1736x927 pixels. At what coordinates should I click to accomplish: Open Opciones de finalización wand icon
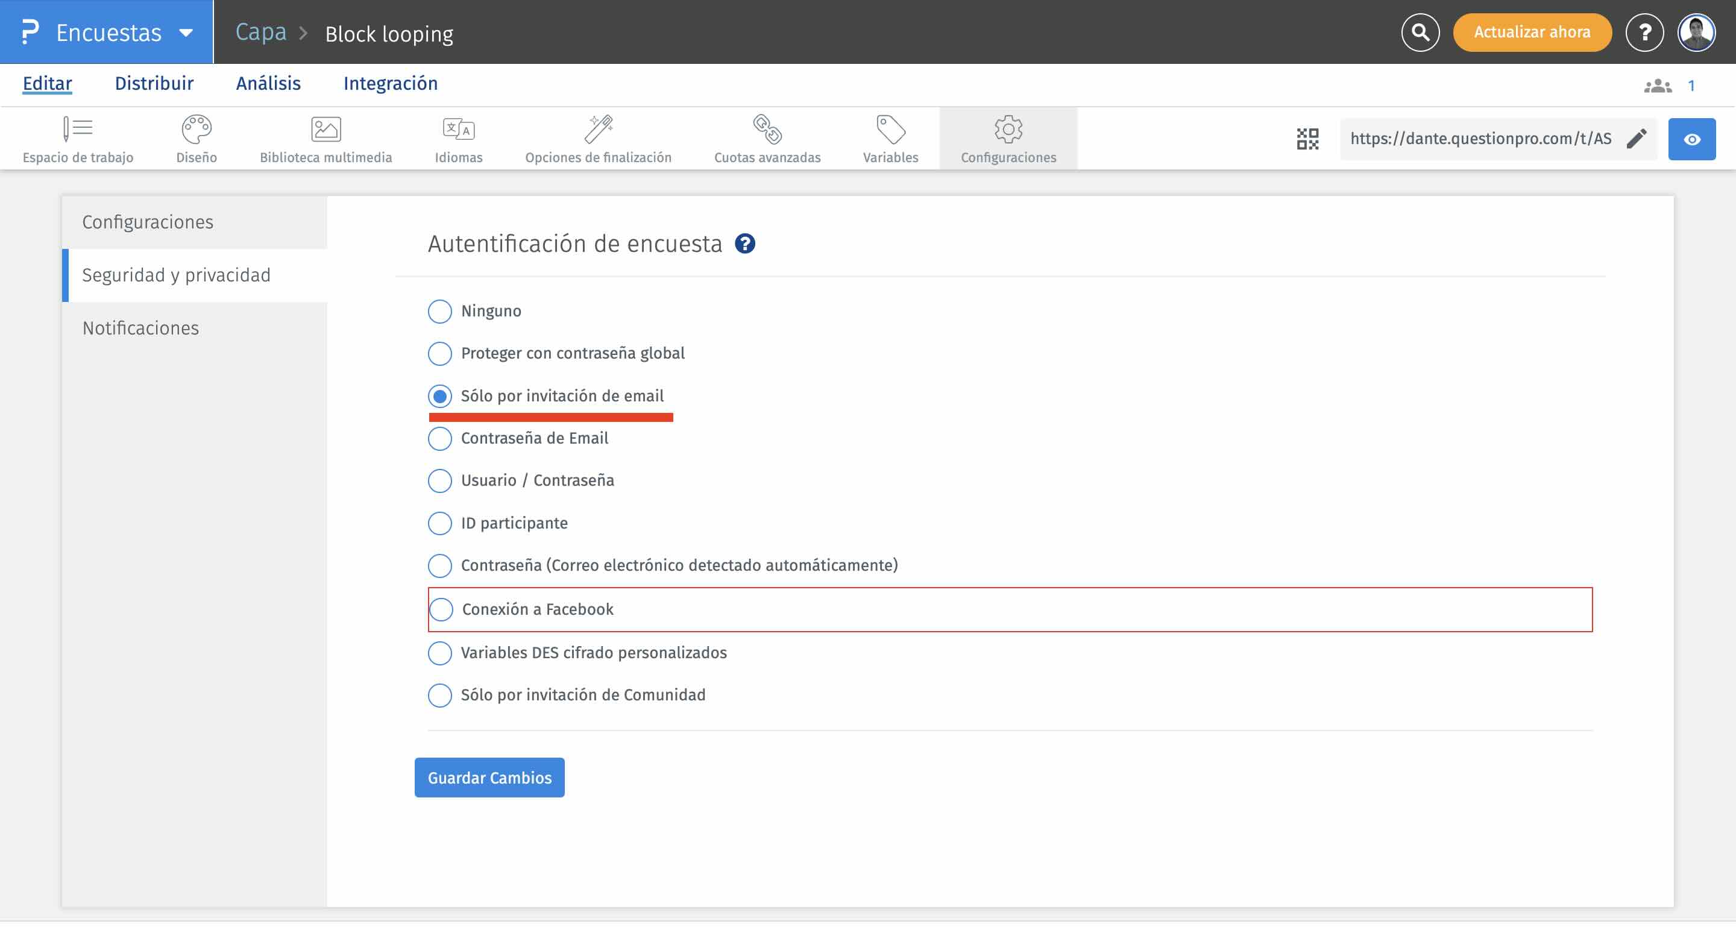[598, 130]
